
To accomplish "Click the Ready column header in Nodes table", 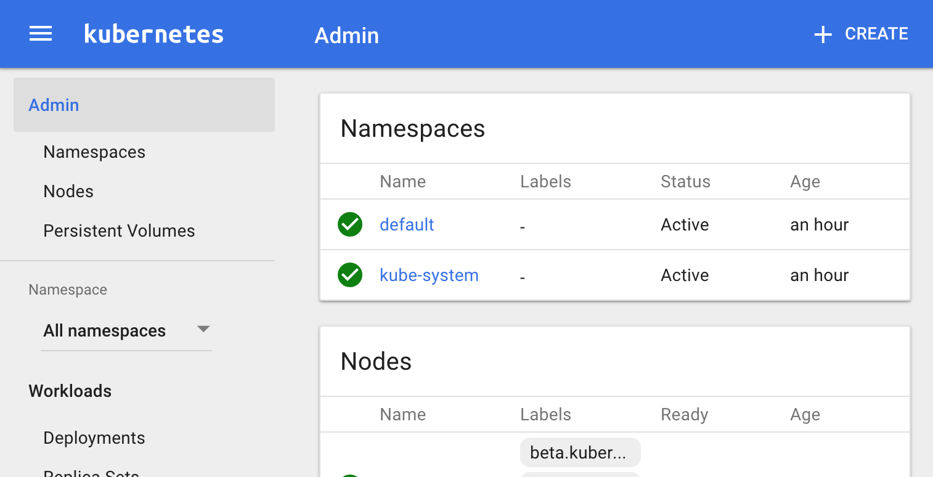I will [x=684, y=415].
